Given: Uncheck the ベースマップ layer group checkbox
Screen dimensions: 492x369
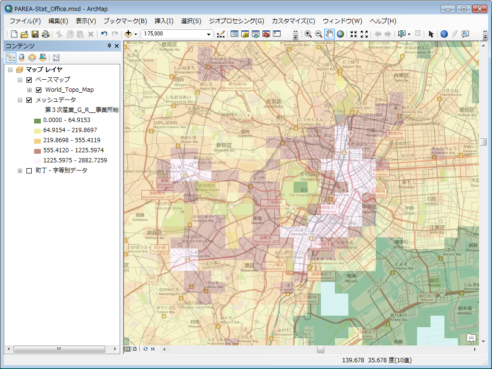Looking at the screenshot, I should [x=29, y=80].
